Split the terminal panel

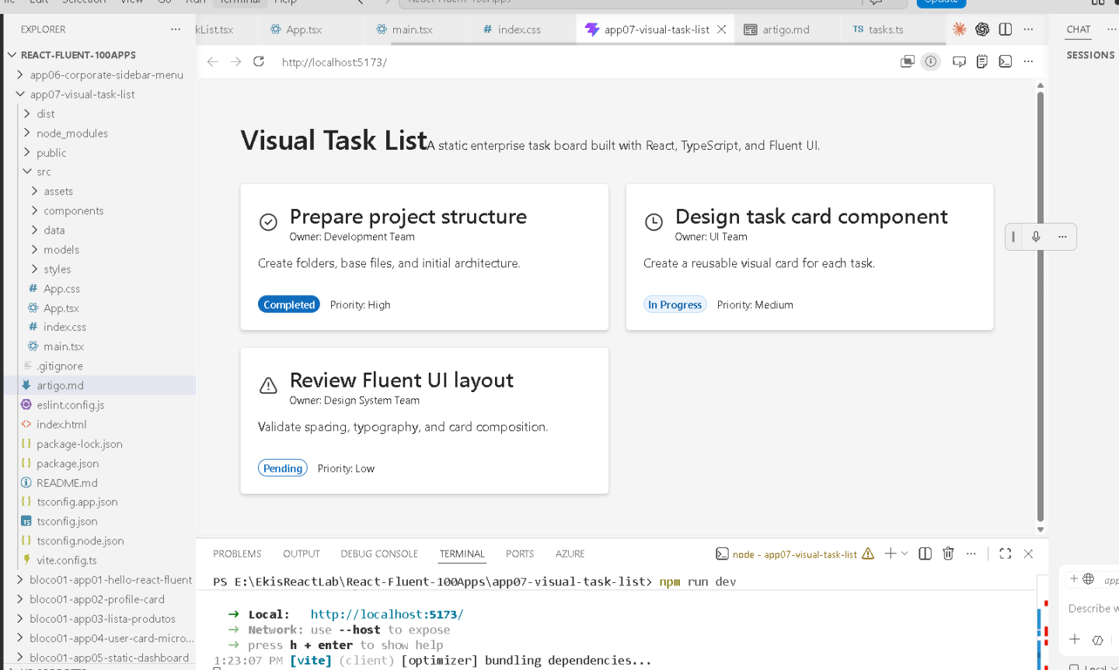(x=925, y=554)
